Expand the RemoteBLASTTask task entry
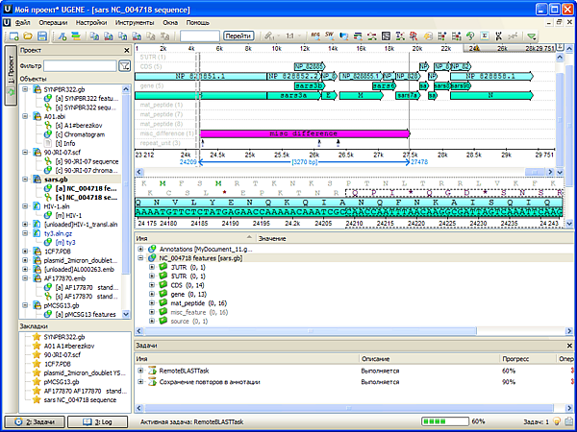 pyautogui.click(x=140, y=370)
